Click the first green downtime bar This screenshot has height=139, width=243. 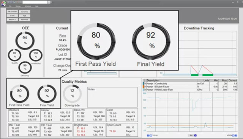[x=195, y=75]
